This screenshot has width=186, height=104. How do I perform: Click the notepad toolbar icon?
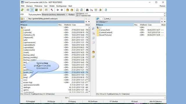pos(106,10)
